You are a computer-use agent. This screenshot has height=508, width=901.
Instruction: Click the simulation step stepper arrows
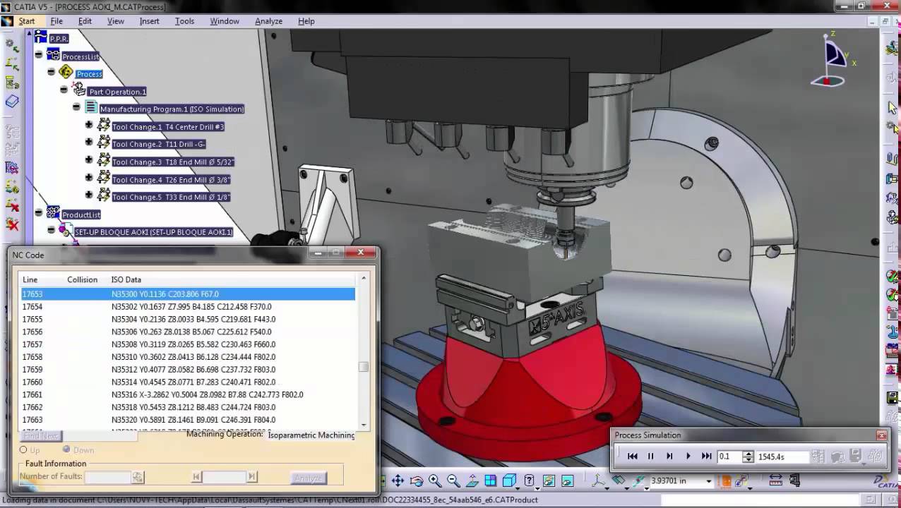tap(748, 456)
